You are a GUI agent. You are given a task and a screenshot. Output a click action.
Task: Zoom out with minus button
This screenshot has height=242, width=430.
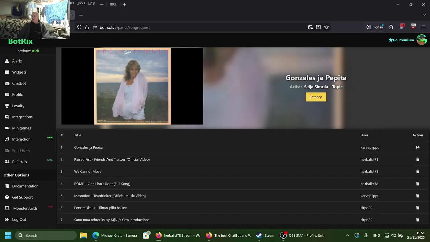pos(102,4)
